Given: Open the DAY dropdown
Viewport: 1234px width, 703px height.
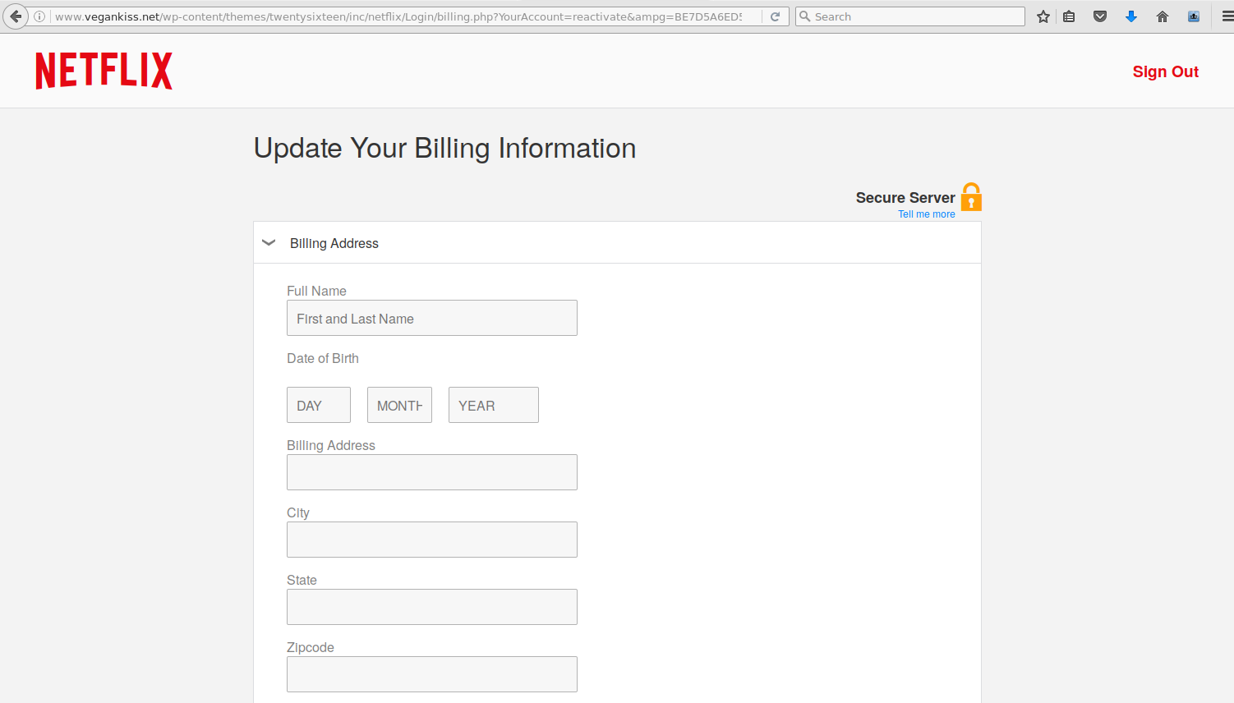Looking at the screenshot, I should tap(319, 405).
